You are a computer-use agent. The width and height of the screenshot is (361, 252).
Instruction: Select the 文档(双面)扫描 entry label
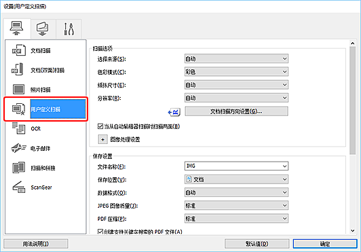(x=47, y=70)
